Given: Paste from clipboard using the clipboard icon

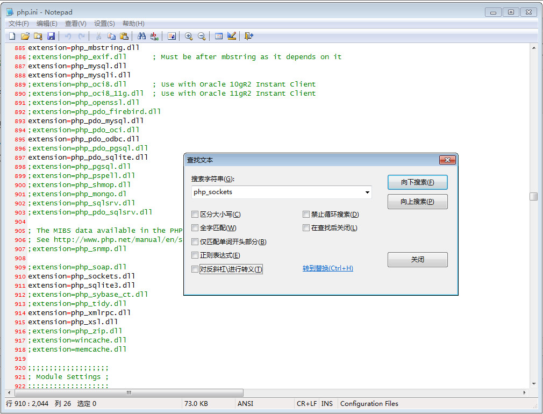Looking at the screenshot, I should [x=125, y=36].
